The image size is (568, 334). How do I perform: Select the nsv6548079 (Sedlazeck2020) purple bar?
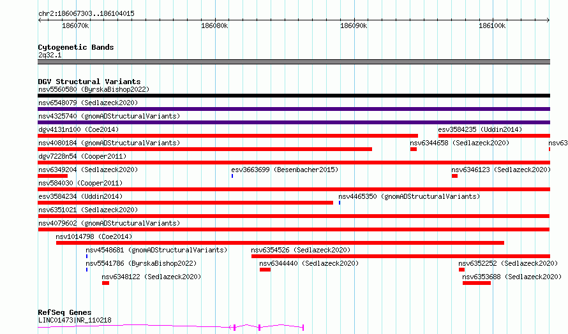click(x=294, y=109)
